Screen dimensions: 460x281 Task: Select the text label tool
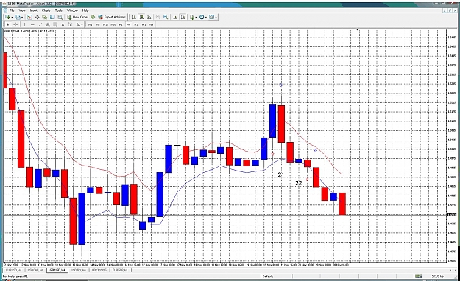coord(71,24)
